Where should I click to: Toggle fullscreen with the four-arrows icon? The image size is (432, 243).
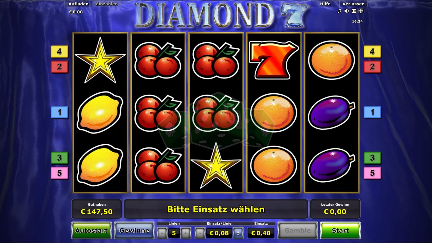point(361,11)
